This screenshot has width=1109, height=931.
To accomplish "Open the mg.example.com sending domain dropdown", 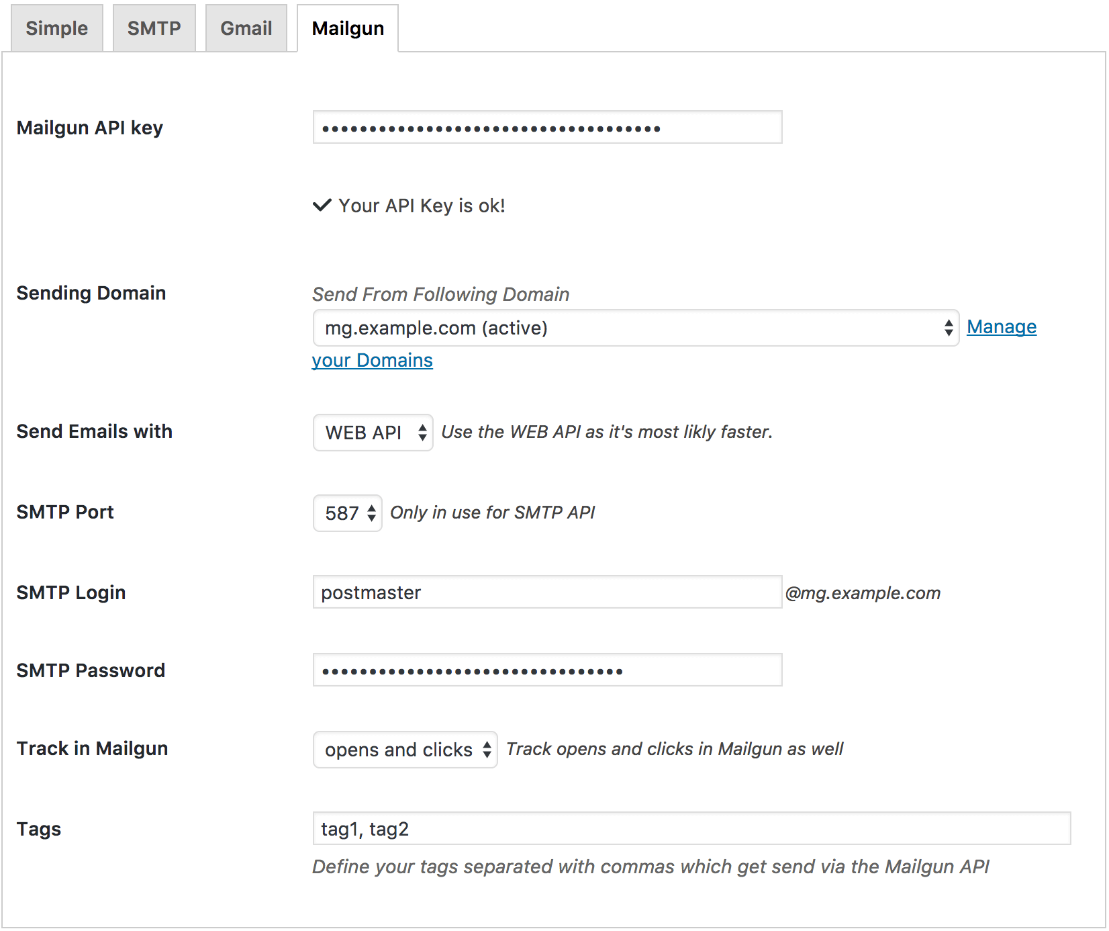I will (635, 328).
